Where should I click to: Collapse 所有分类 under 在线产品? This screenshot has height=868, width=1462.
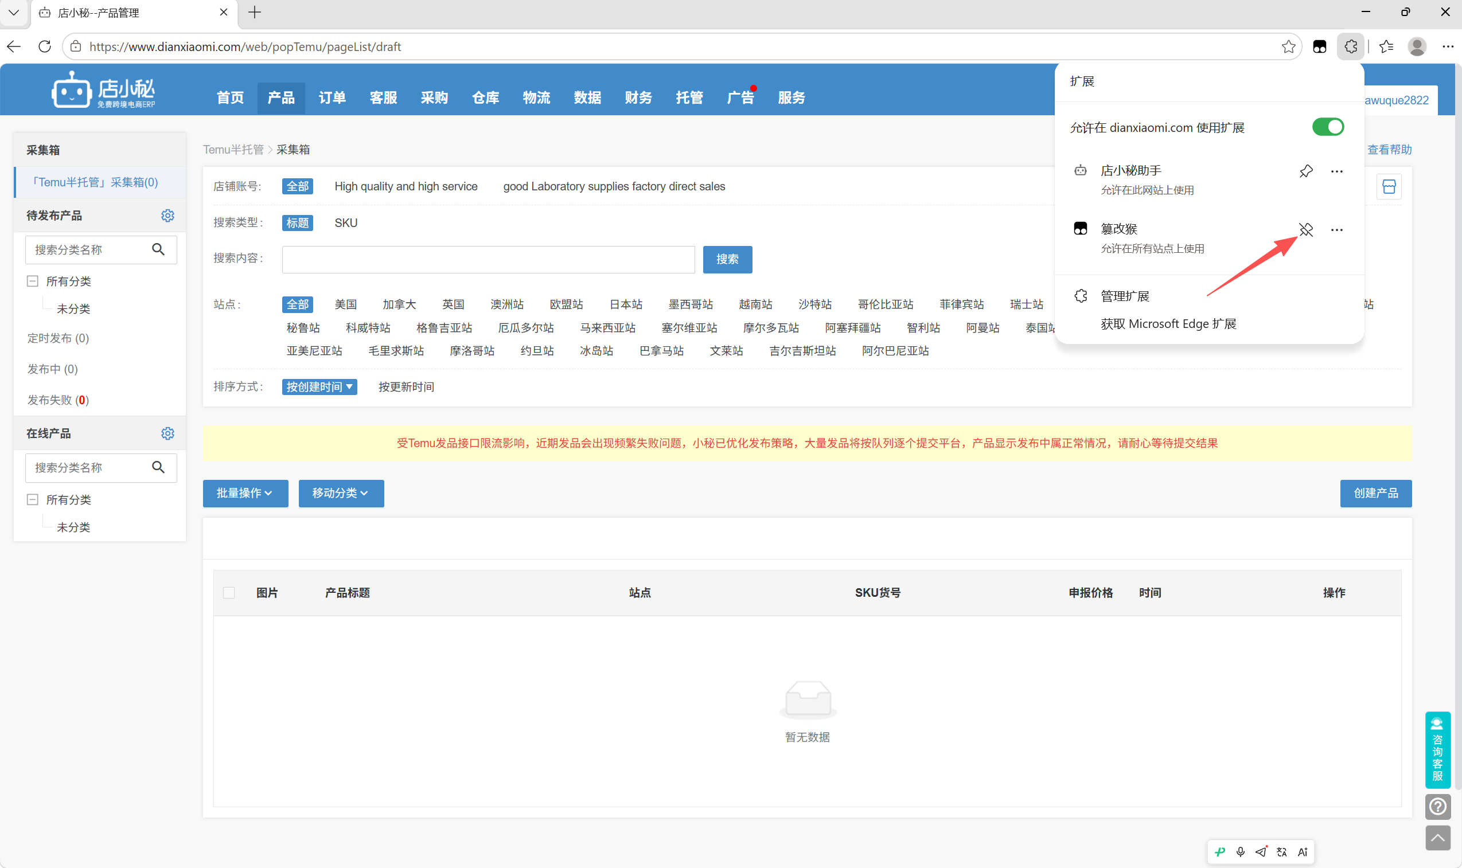[33, 499]
